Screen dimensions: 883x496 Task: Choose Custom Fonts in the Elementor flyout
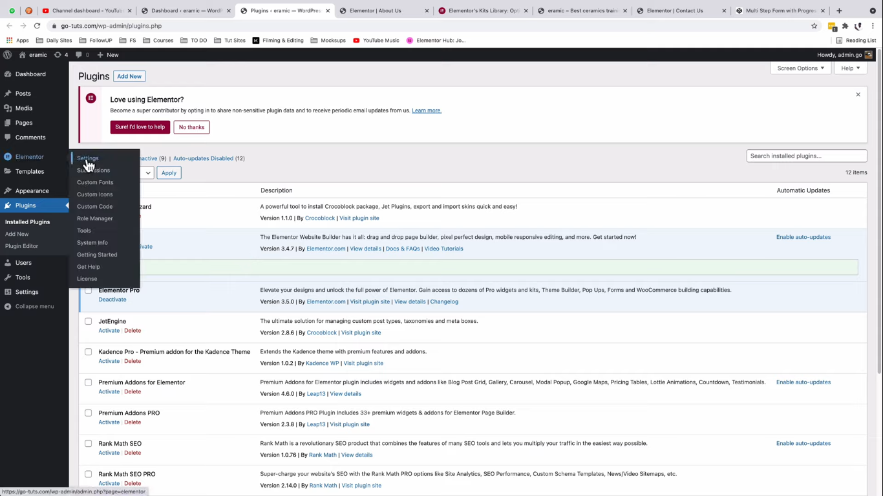[95, 182]
